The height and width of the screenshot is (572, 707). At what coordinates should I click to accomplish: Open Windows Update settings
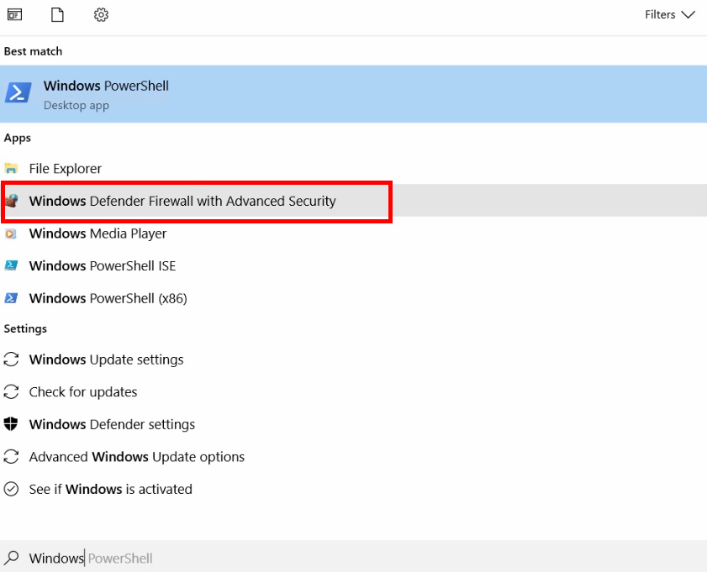point(353,359)
